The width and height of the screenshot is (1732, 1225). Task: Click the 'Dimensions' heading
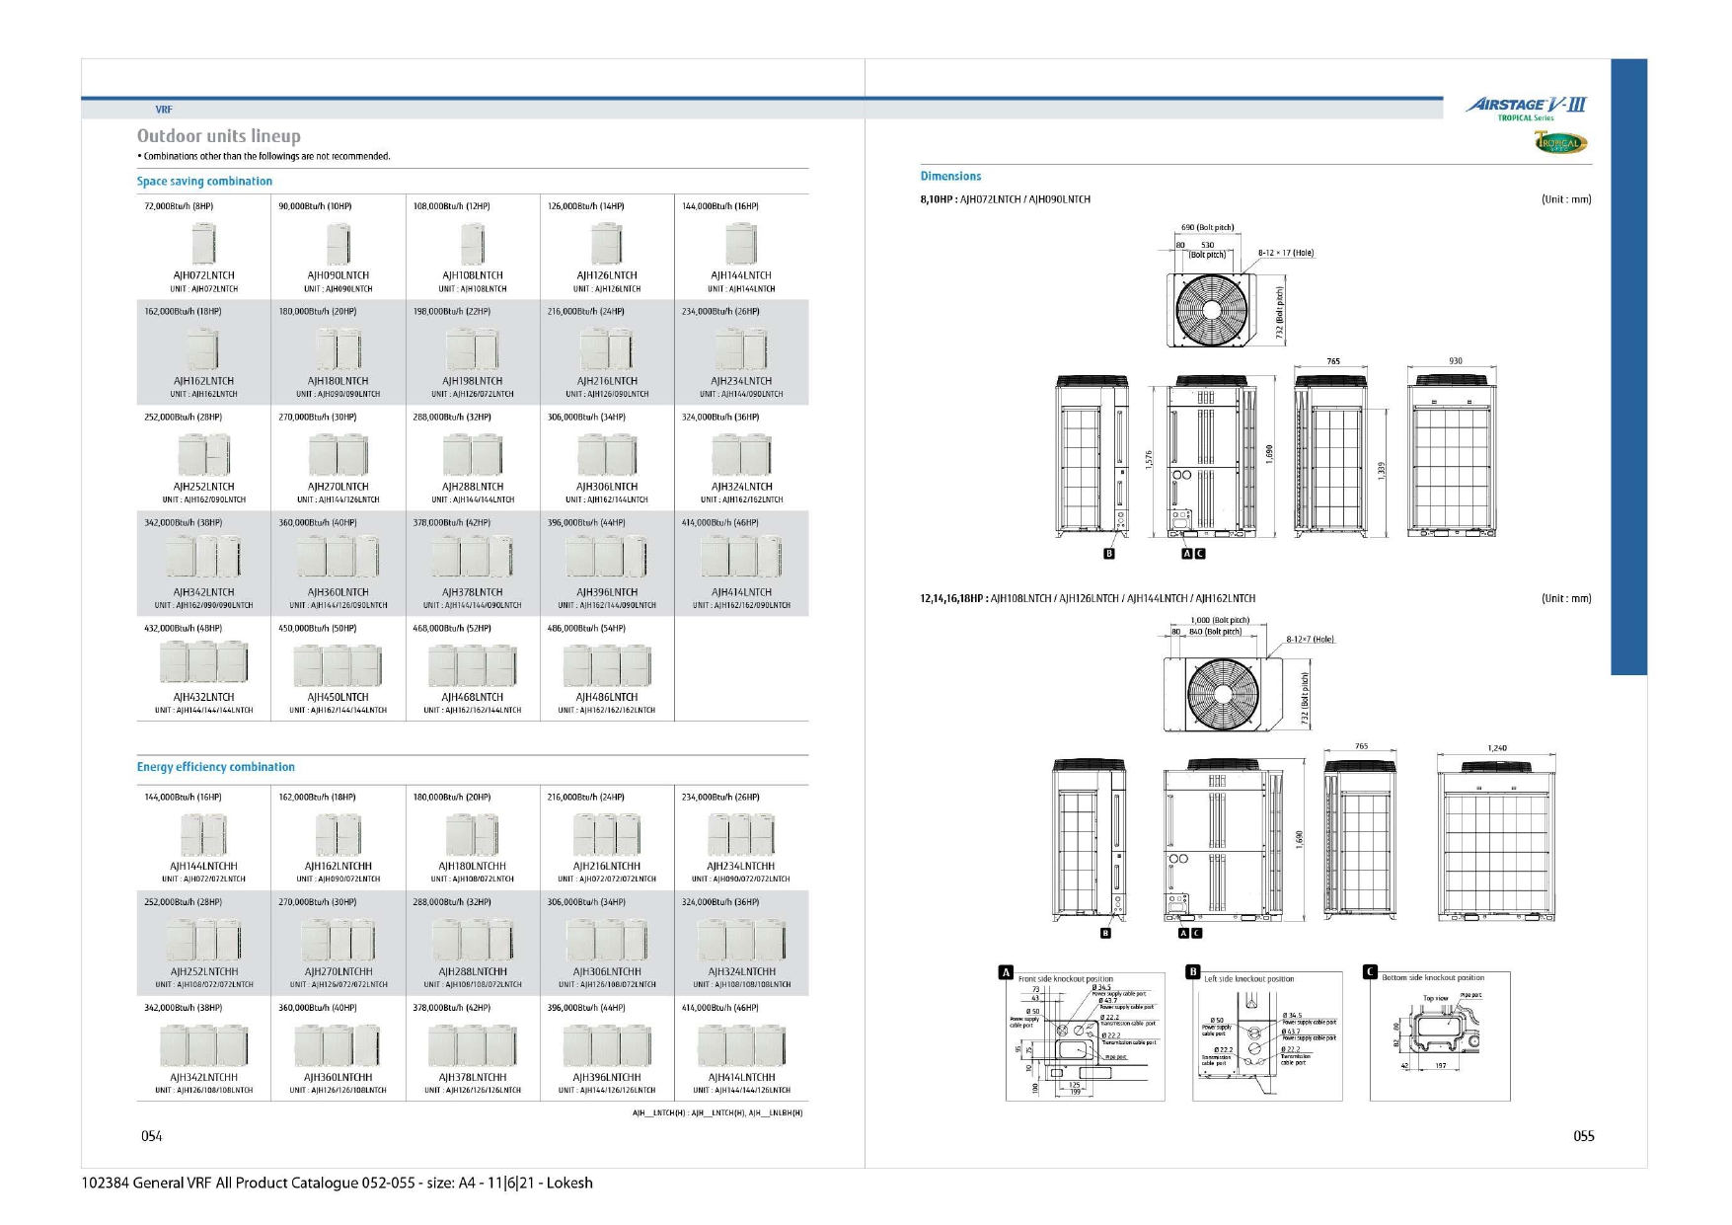point(950,177)
